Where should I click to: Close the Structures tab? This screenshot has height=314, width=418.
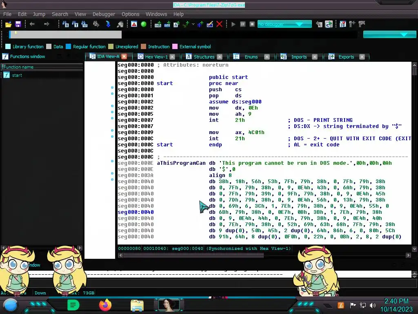(219, 56)
